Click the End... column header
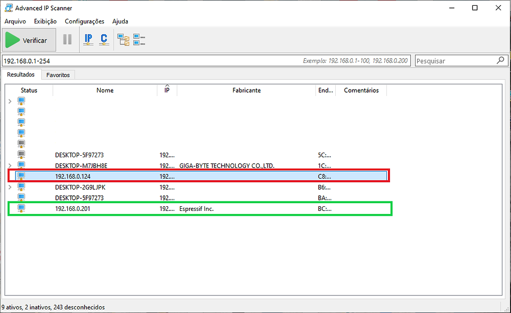The width and height of the screenshot is (511, 313). [325, 90]
